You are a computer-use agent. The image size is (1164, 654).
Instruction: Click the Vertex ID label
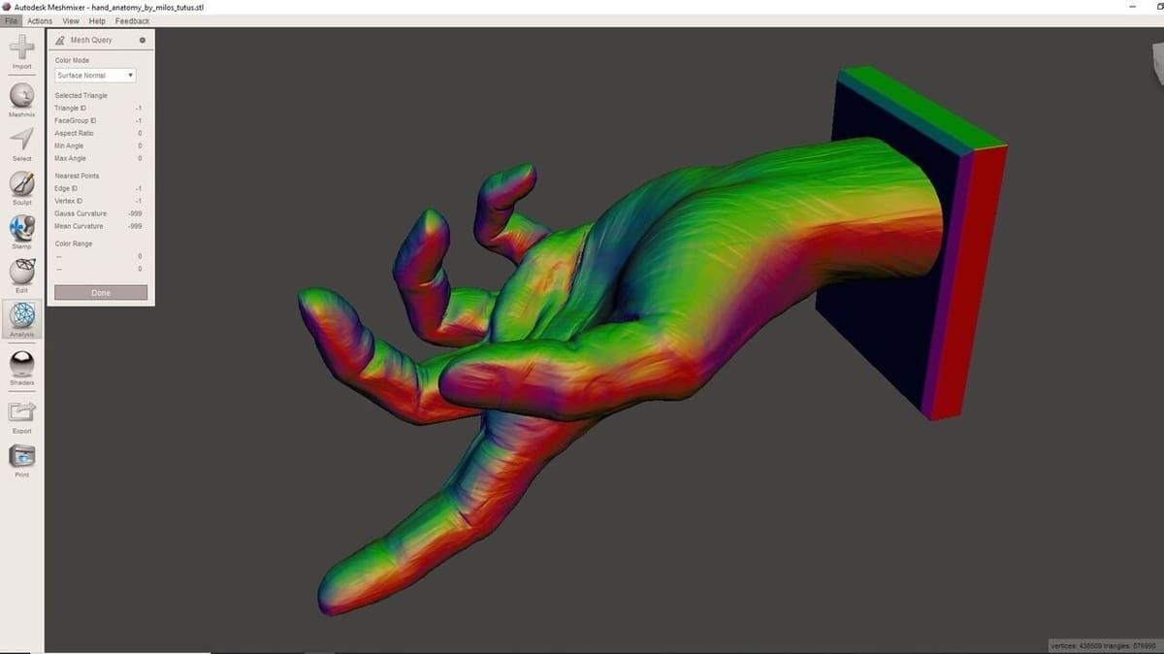click(x=68, y=201)
